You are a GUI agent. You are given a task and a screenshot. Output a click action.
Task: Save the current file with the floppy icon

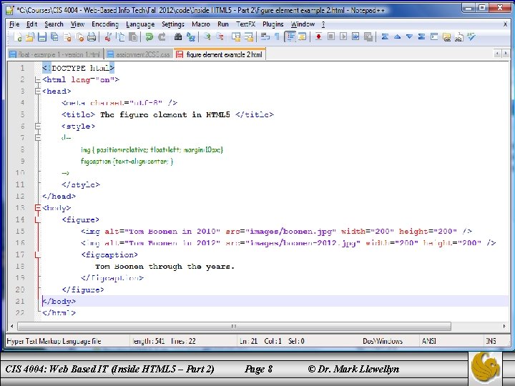(42, 37)
